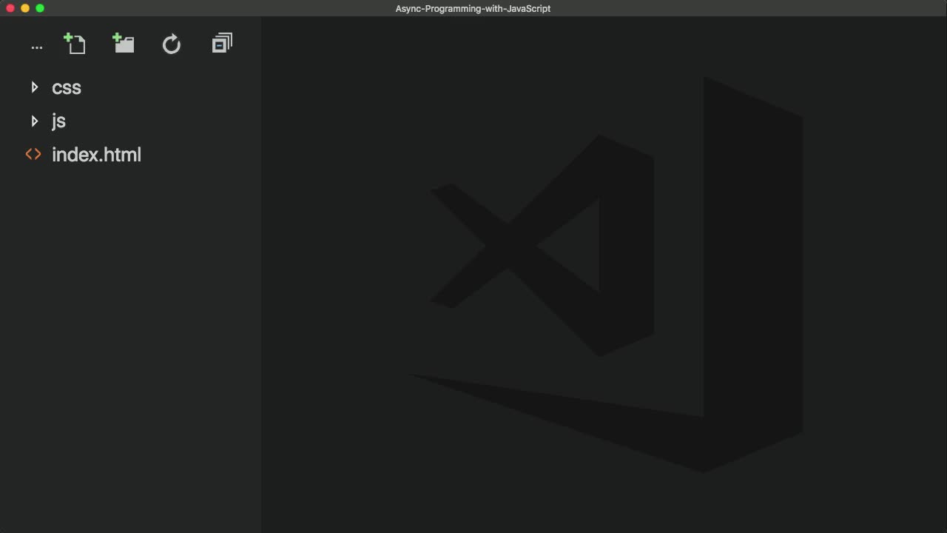Create a new folder via the New Folder icon
The image size is (947, 533).
click(123, 43)
